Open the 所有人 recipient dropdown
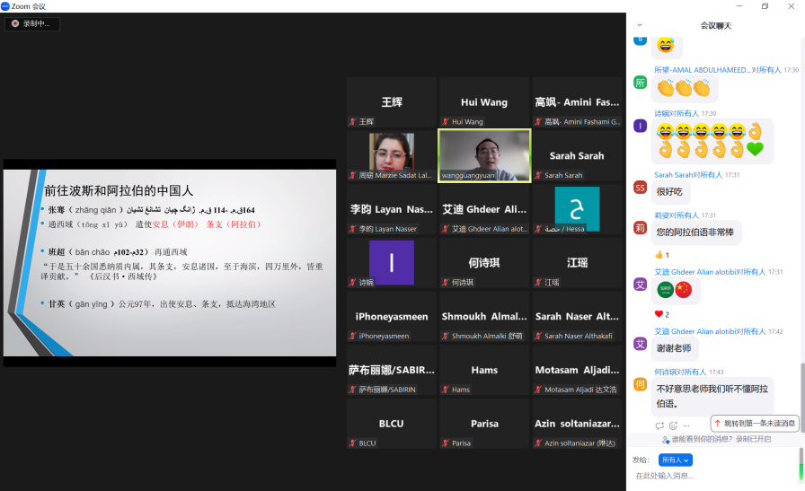 pos(675,460)
